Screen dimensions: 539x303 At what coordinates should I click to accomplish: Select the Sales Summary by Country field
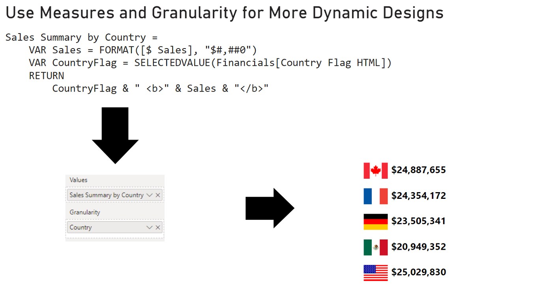[115, 195]
